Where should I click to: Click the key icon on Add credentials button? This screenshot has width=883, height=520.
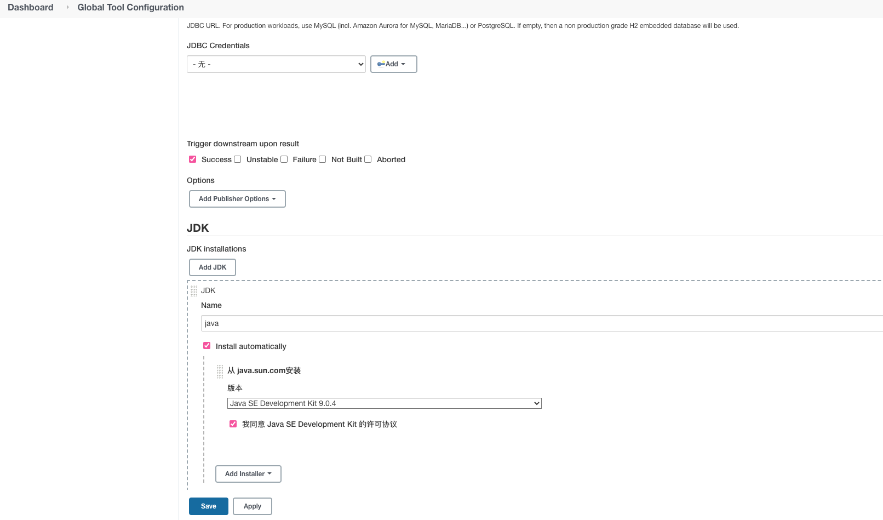381,64
